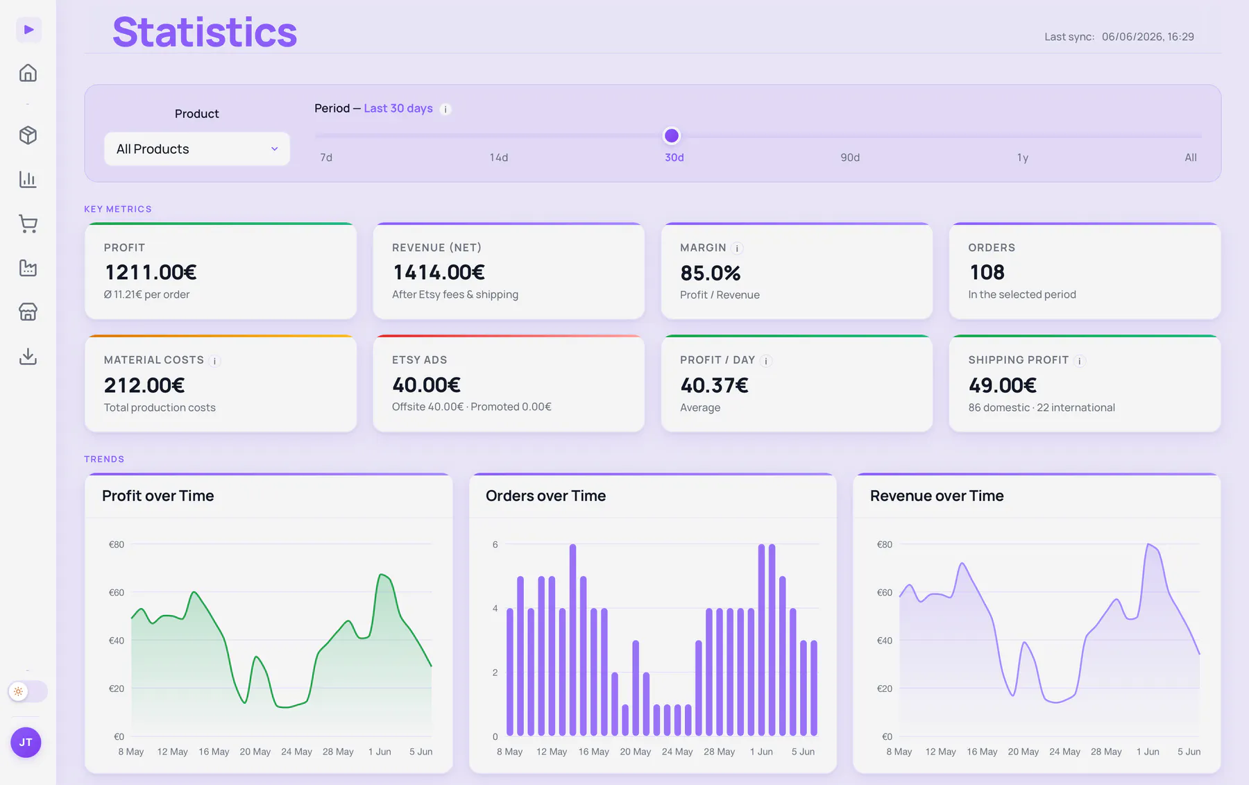Select the 30d period label

[x=674, y=158]
